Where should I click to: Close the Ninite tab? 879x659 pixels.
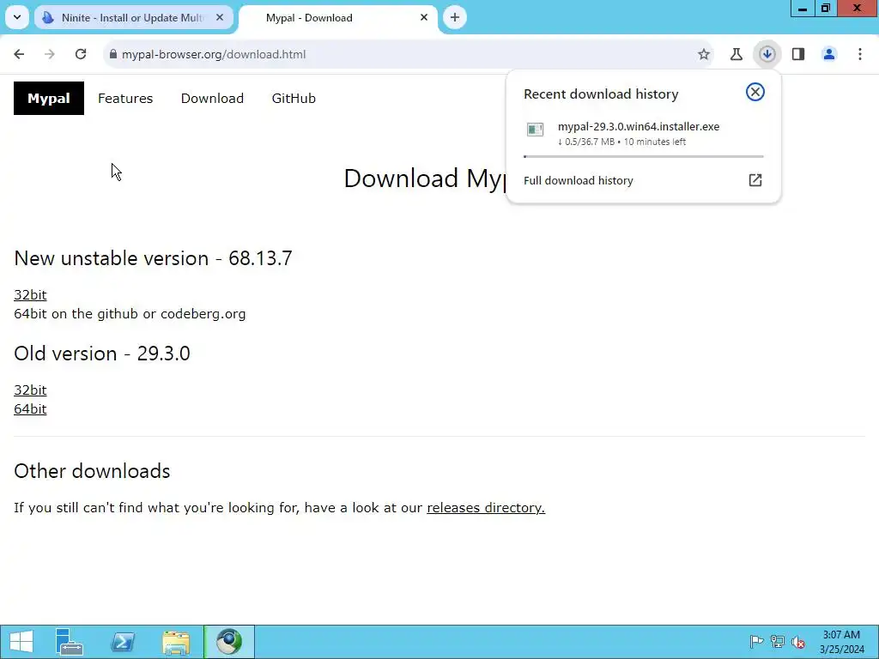220,17
